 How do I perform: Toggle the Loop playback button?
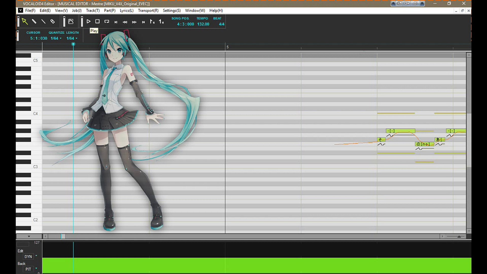[107, 21]
